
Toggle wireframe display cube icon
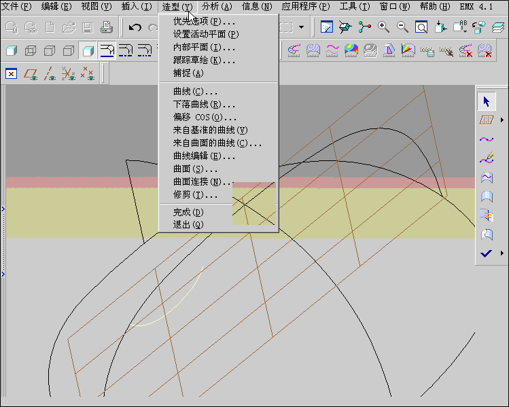tap(31, 51)
